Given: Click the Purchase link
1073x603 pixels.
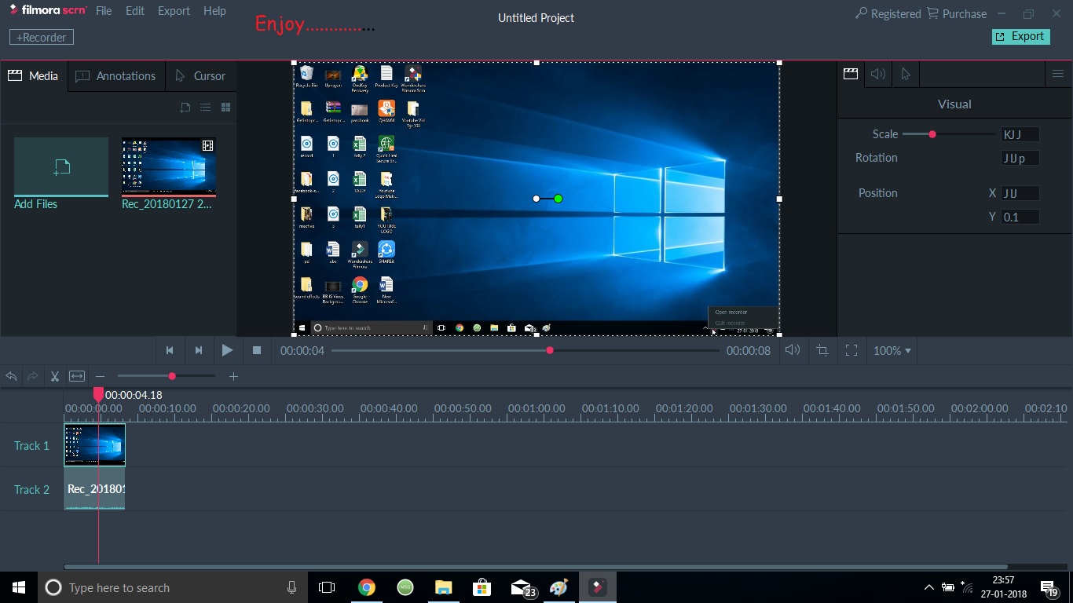Looking at the screenshot, I should [x=957, y=13].
